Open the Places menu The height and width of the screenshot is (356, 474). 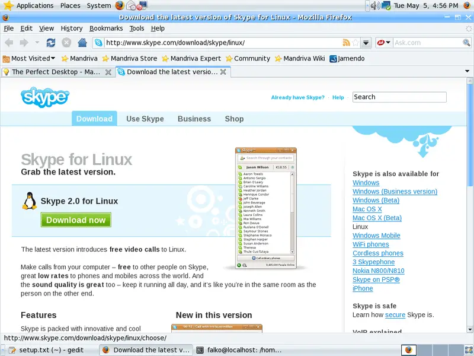(x=70, y=5)
